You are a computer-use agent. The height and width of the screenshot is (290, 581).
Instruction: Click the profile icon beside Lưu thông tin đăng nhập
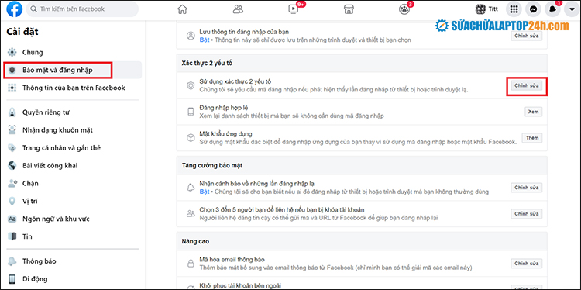(x=191, y=36)
